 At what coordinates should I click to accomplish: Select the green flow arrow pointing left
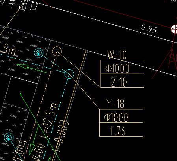click(32, 68)
